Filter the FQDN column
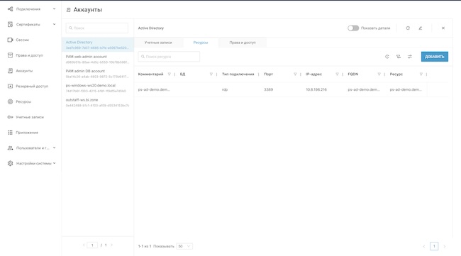Image resolution: width=461 pixels, height=256 pixels. 379,74
